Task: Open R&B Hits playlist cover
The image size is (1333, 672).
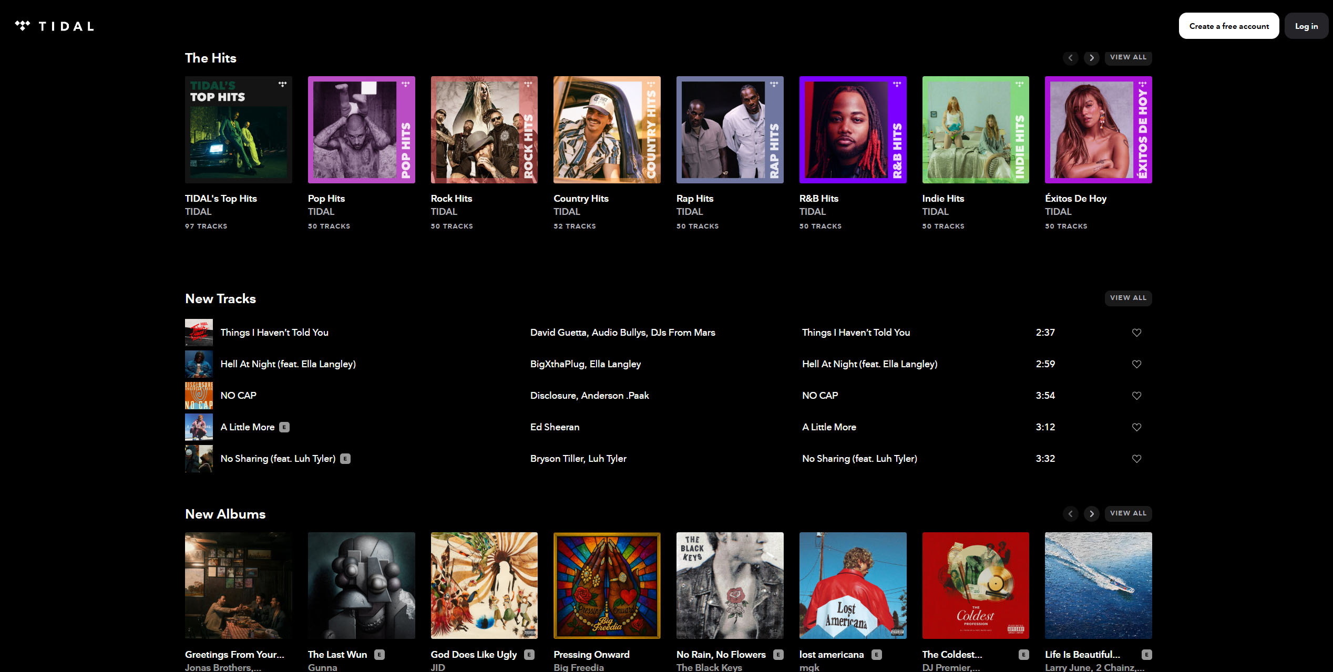Action: pyautogui.click(x=853, y=130)
